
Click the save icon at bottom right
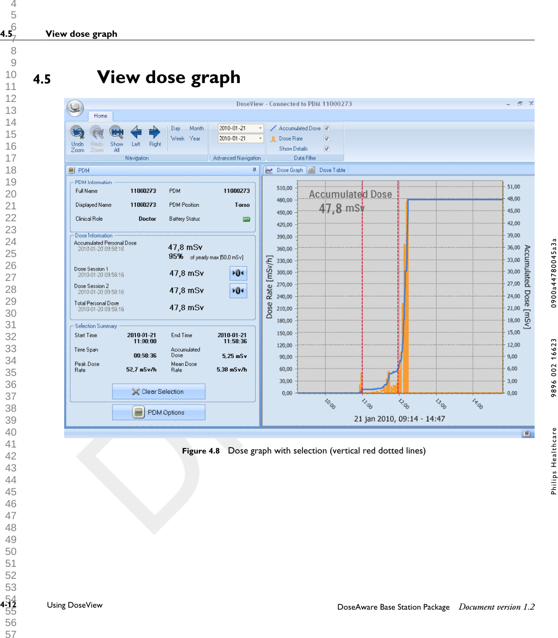click(x=527, y=433)
